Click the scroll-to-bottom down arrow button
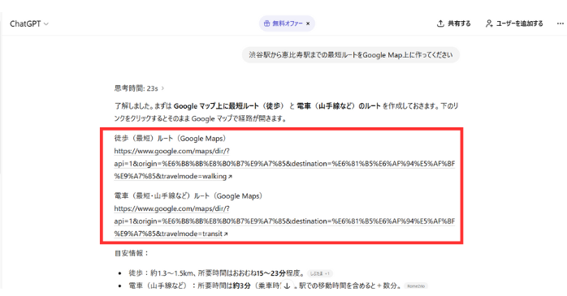The image size is (567, 296). (287, 286)
